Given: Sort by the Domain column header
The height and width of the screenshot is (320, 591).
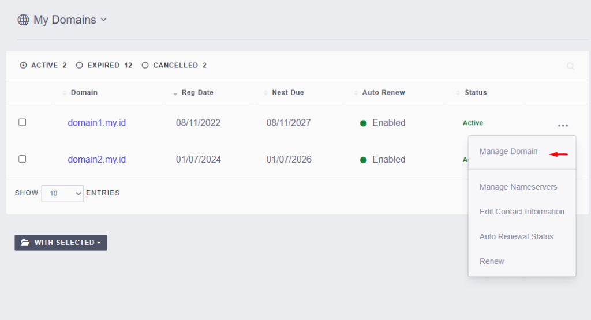Looking at the screenshot, I should 84,92.
